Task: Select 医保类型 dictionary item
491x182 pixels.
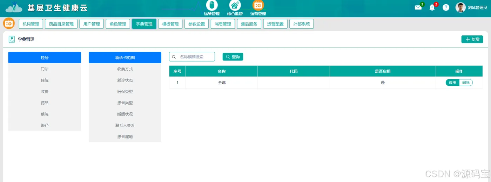Action: point(125,91)
